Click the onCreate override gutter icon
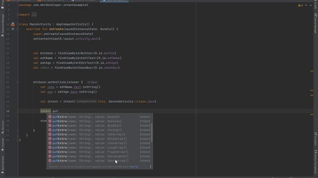318x178 pixels. [13, 29]
